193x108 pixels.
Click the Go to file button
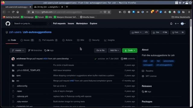point(100,50)
